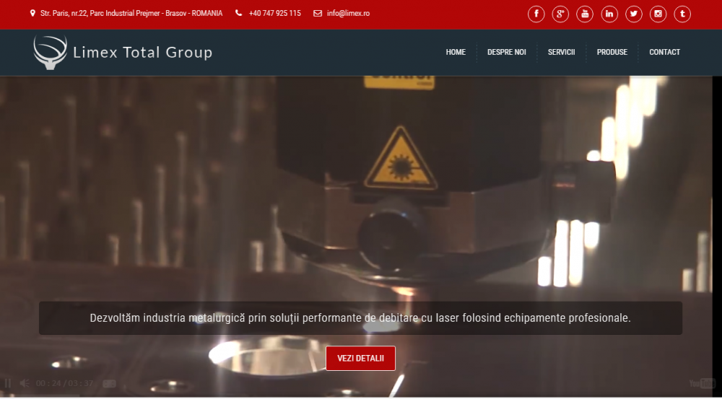Open the PRODUSE menu
Screen dimensions: 722x399
612,52
